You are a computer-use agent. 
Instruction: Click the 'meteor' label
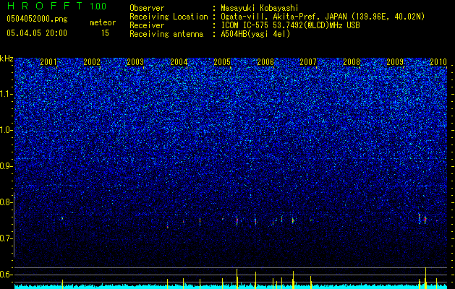(x=103, y=22)
